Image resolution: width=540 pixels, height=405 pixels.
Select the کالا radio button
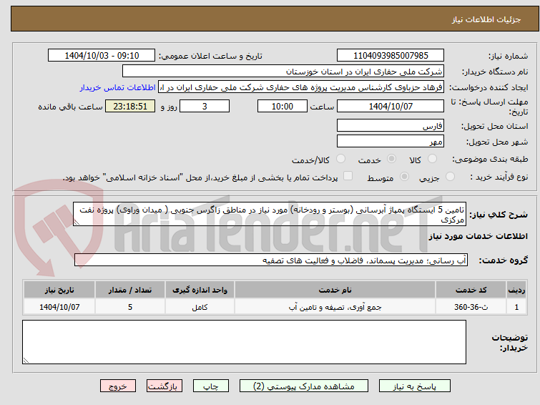[432, 159]
